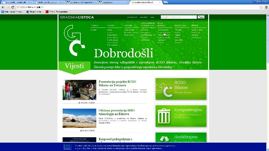
Task: Open the red-icon bookmark in bookmarks bar
Action: [56, 12]
